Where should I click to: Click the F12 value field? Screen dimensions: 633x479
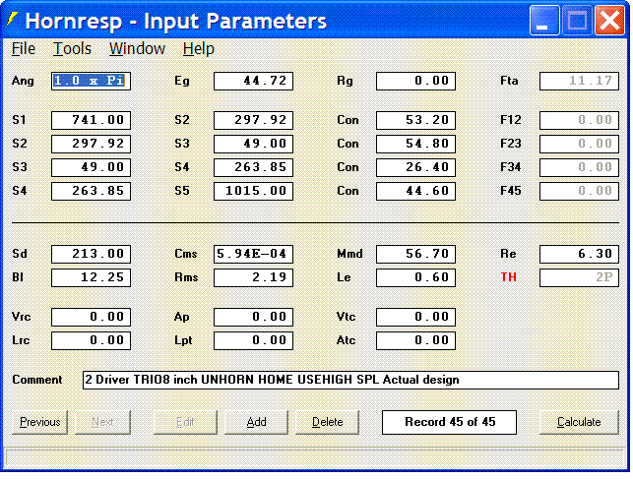point(579,120)
